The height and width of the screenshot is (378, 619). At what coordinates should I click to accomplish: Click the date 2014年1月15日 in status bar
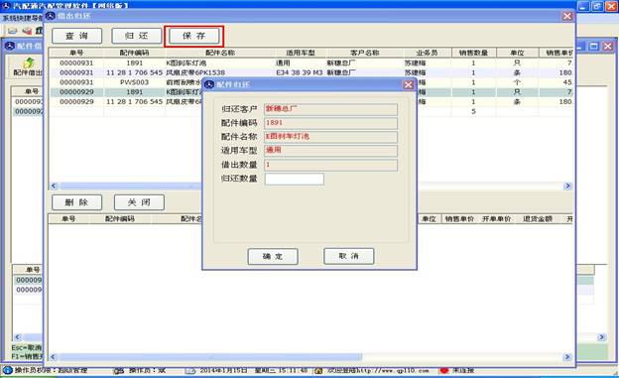click(x=223, y=370)
